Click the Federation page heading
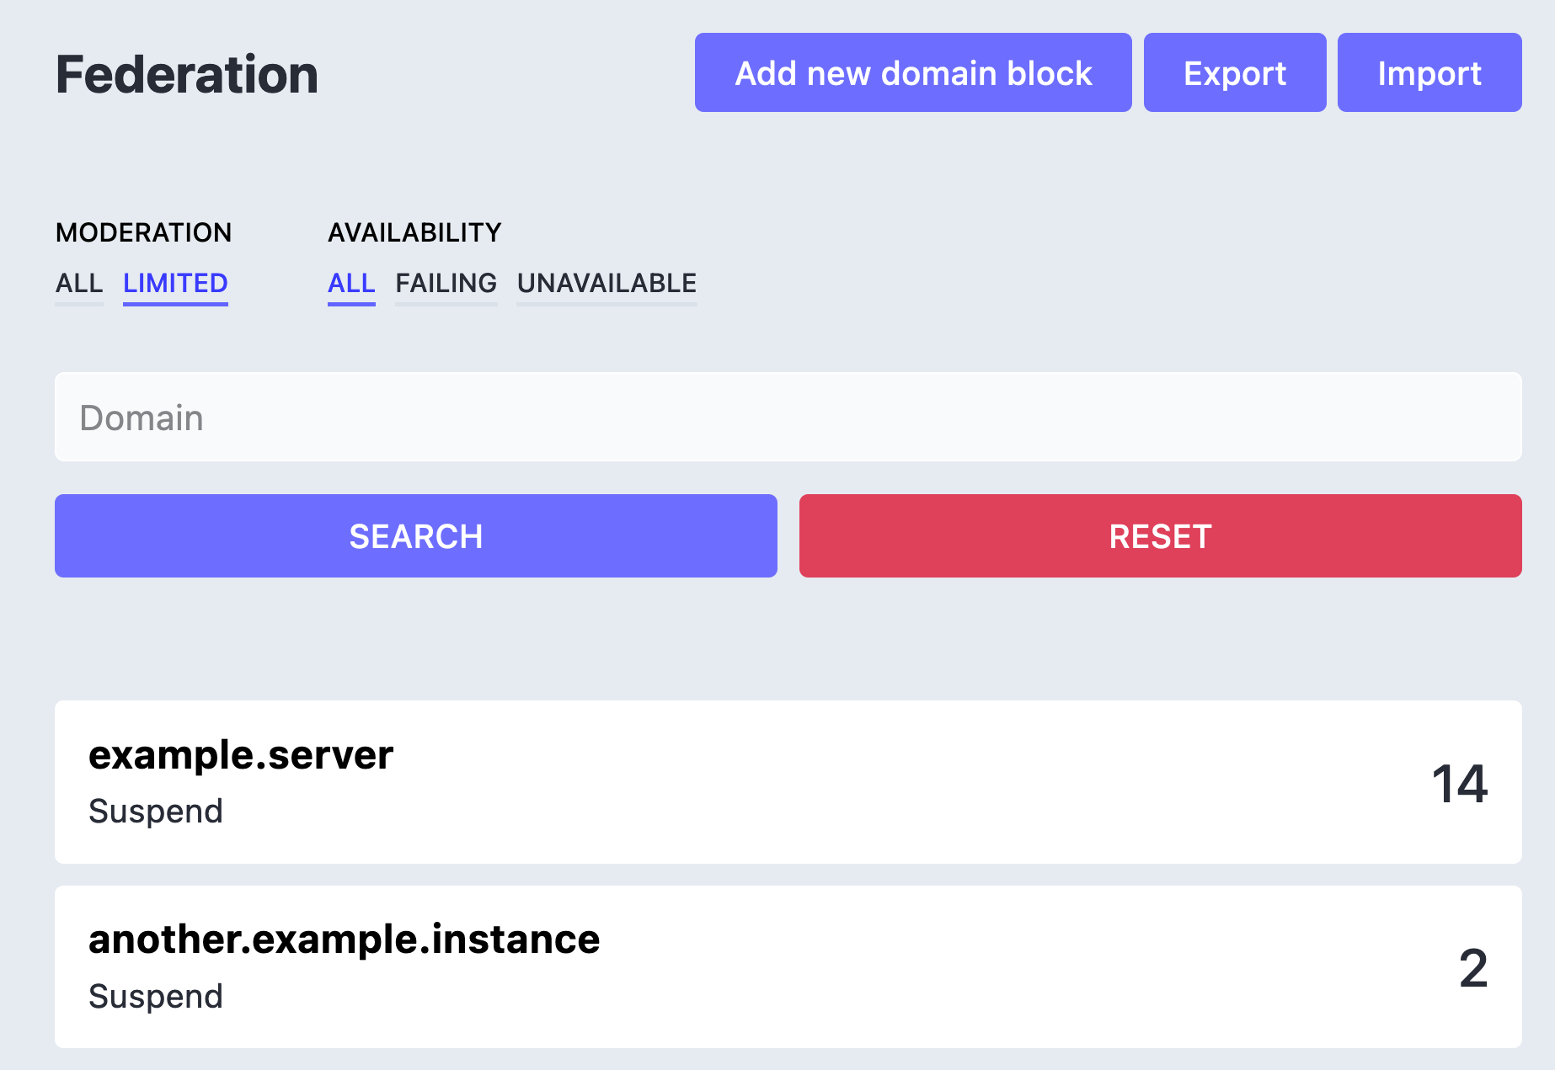 187,74
